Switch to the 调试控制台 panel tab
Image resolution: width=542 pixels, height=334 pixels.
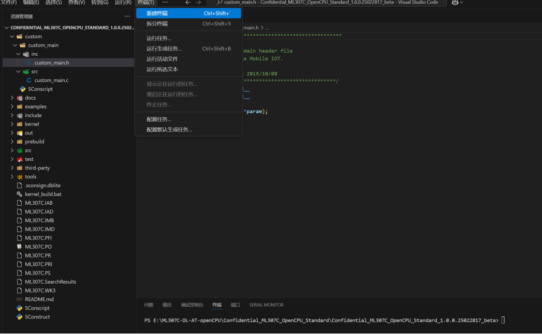tap(192, 305)
